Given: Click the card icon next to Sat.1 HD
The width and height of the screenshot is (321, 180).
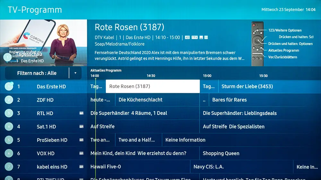Looking at the screenshot, I should click(82, 127).
